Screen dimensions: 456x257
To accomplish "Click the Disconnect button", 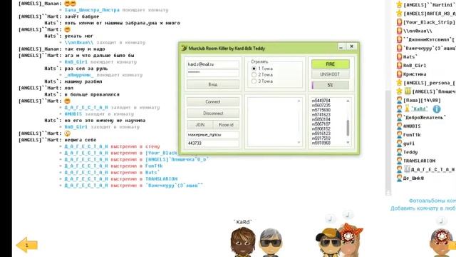I will coord(213,114).
